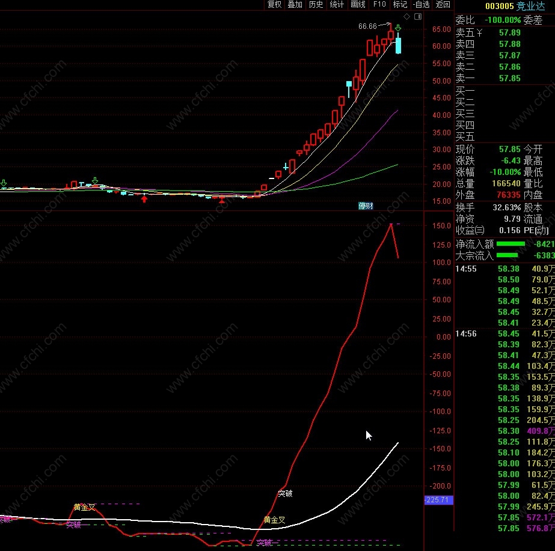The height and width of the screenshot is (551, 555).
Task: Click the green arrow marker near 20.00 level mid-left
Action: click(x=95, y=180)
